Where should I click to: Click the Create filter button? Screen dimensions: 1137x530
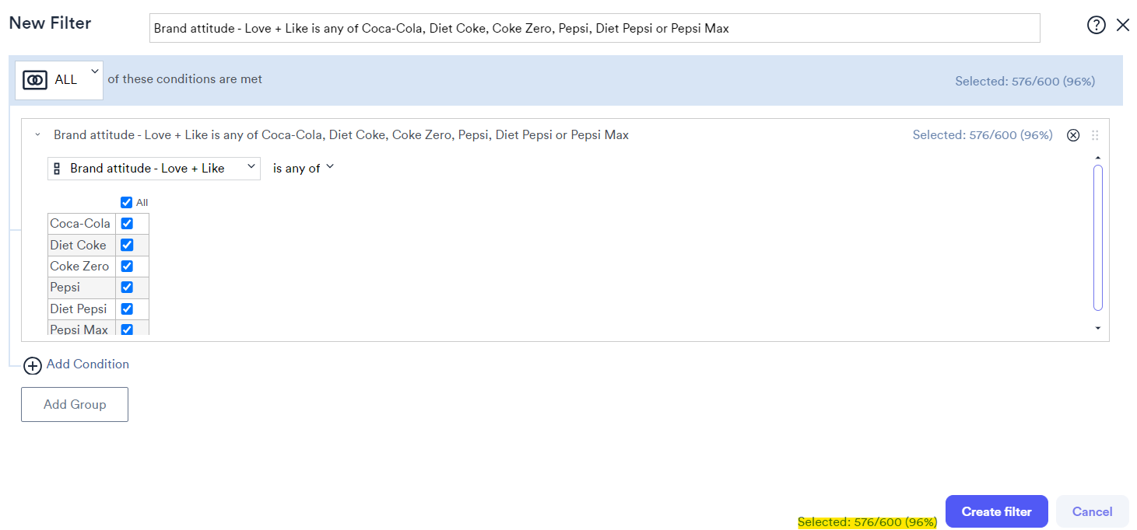(x=997, y=511)
